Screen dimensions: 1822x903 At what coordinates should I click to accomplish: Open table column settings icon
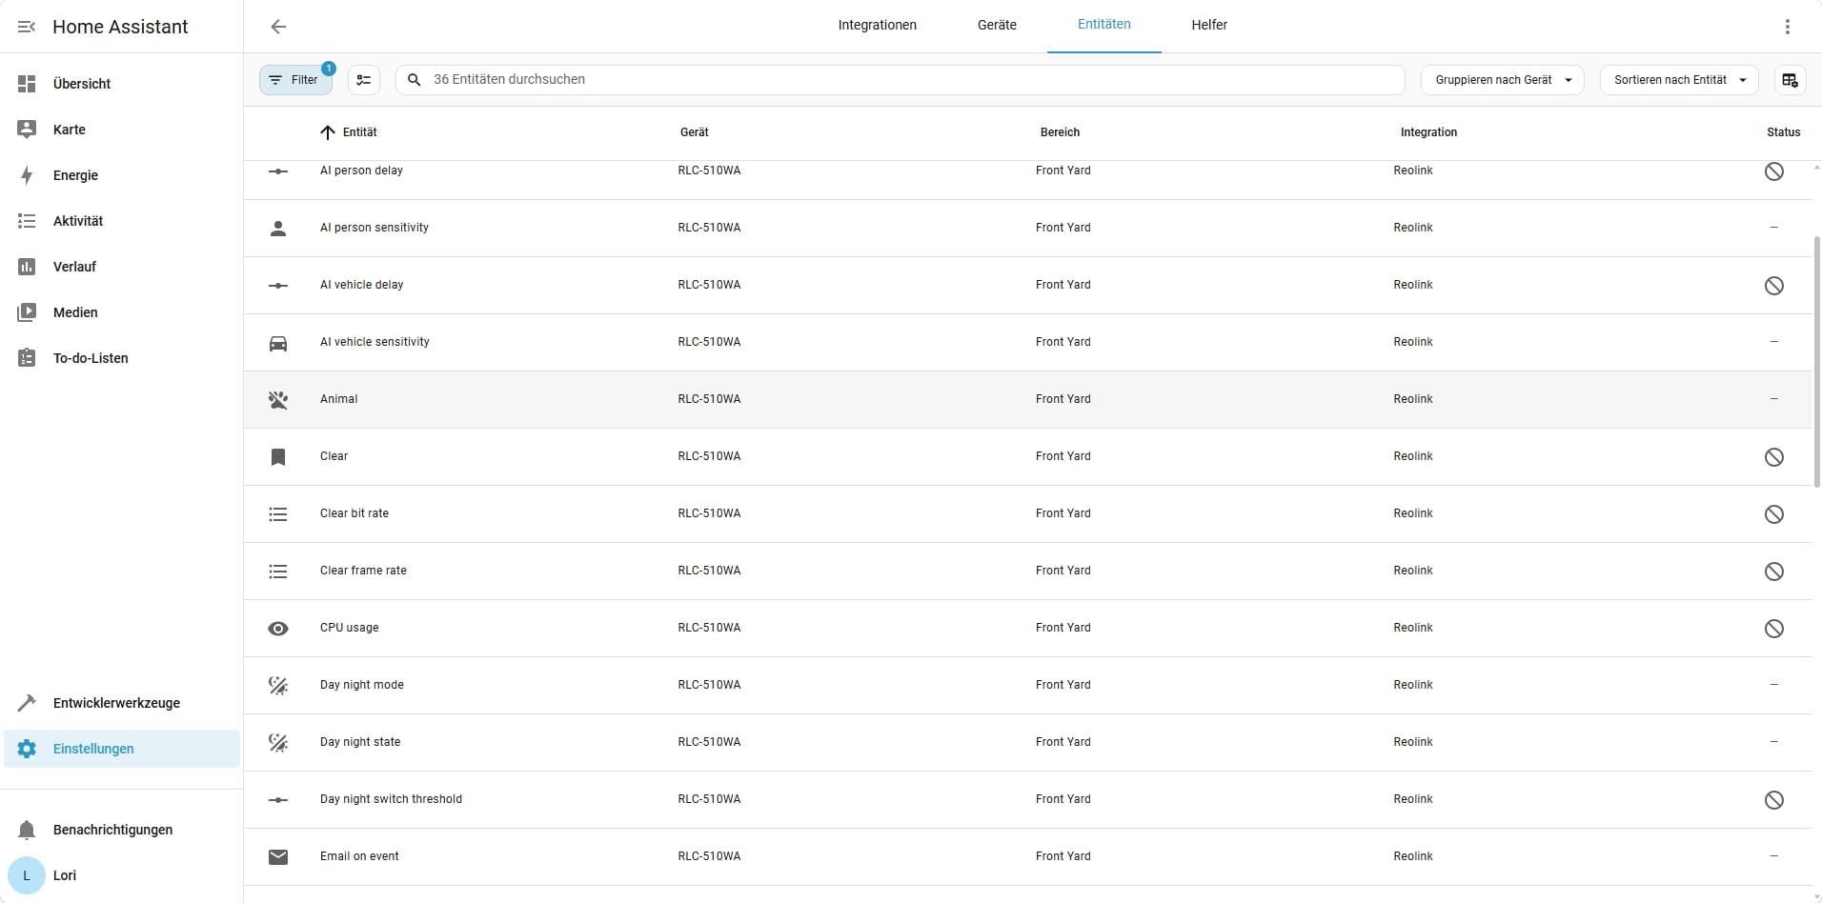tap(1790, 80)
